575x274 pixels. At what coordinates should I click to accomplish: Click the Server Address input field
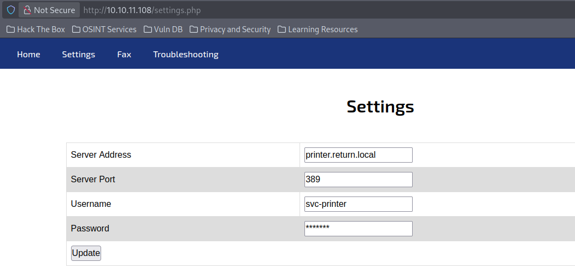click(x=358, y=155)
